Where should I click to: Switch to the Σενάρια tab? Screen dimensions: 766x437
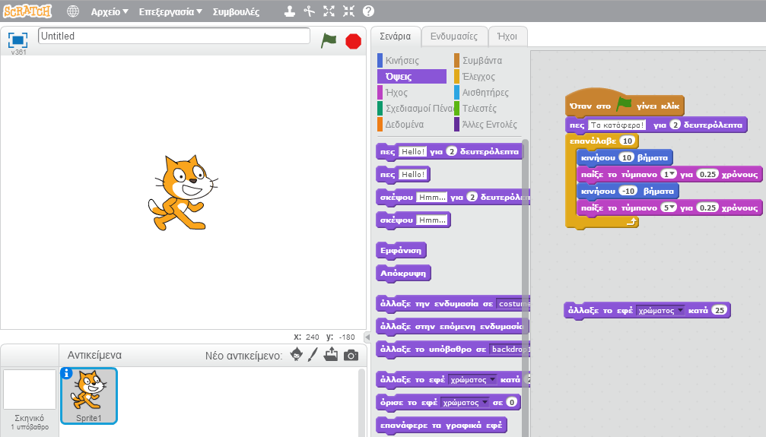click(396, 36)
